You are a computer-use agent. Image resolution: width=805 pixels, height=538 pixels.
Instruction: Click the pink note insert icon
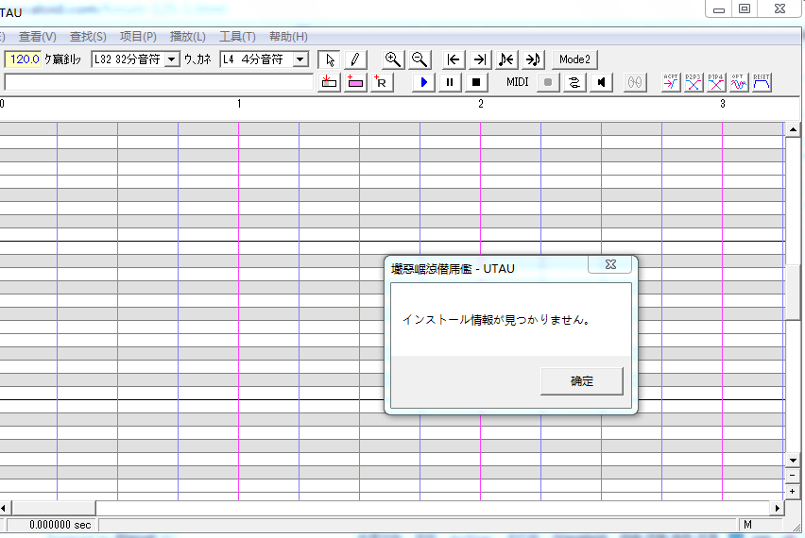tap(355, 82)
